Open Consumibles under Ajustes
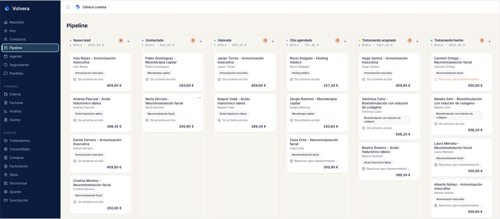This screenshot has width=500, height=219. 30,149
